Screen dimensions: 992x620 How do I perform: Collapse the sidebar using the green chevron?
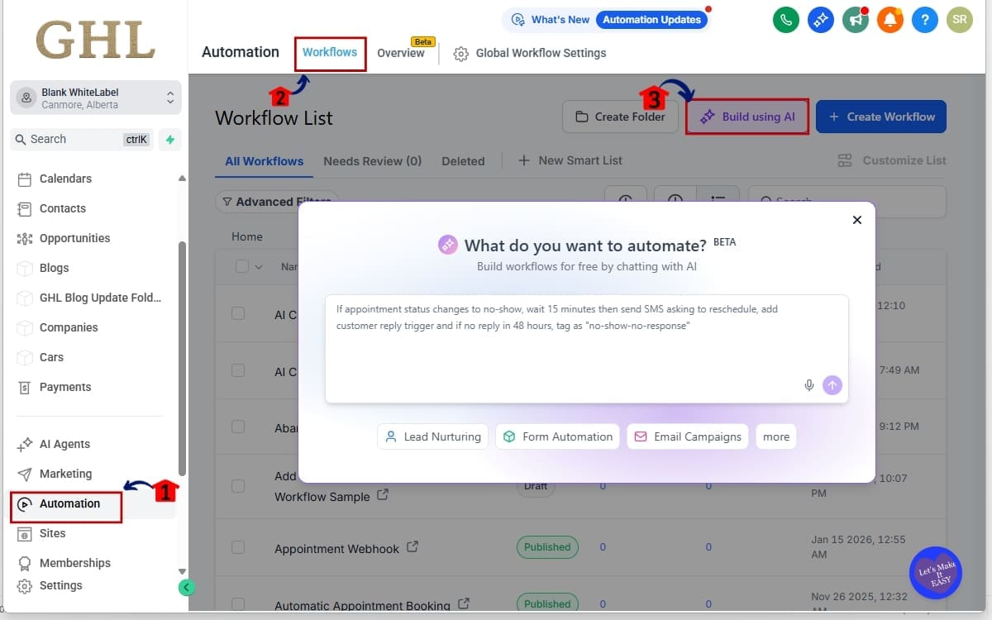point(186,587)
